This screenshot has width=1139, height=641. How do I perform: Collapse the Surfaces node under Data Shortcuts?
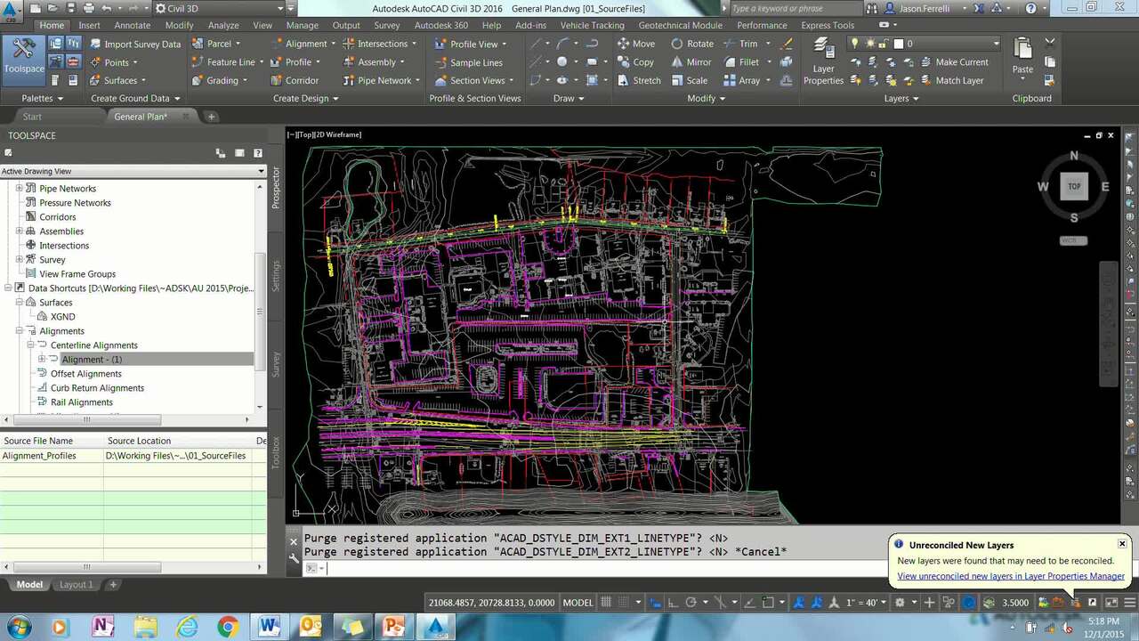[x=19, y=303]
